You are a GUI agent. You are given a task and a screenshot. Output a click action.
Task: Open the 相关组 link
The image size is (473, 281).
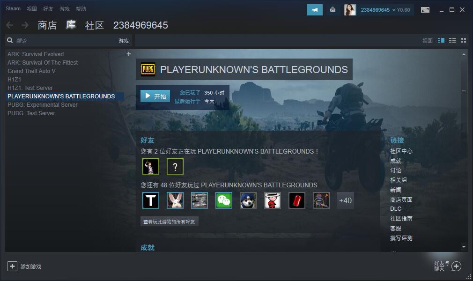tap(398, 180)
